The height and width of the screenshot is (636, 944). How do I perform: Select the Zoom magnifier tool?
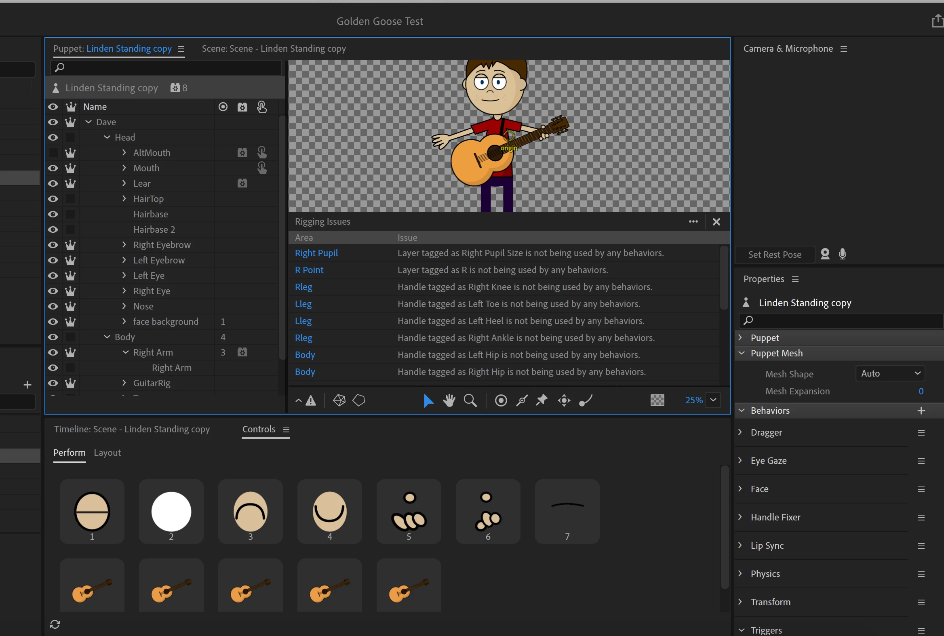tap(470, 400)
